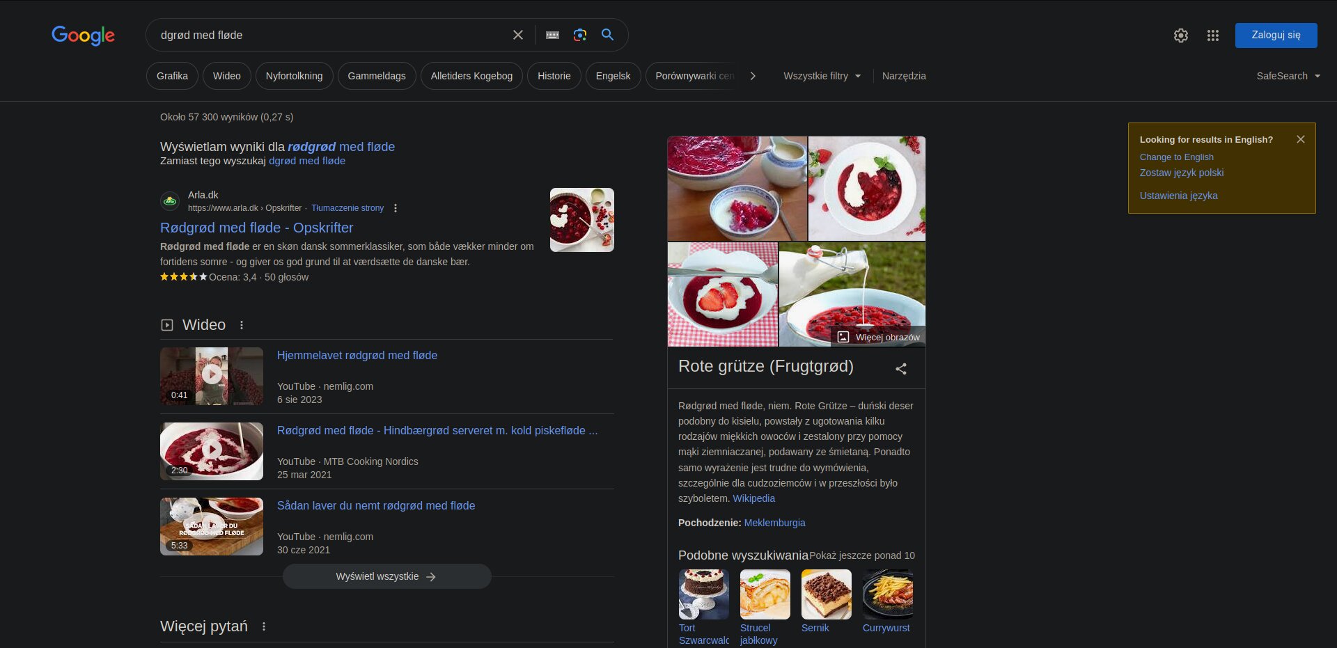The width and height of the screenshot is (1337, 648).
Task: Open corrected rødgrød med fløde link
Action: click(341, 147)
